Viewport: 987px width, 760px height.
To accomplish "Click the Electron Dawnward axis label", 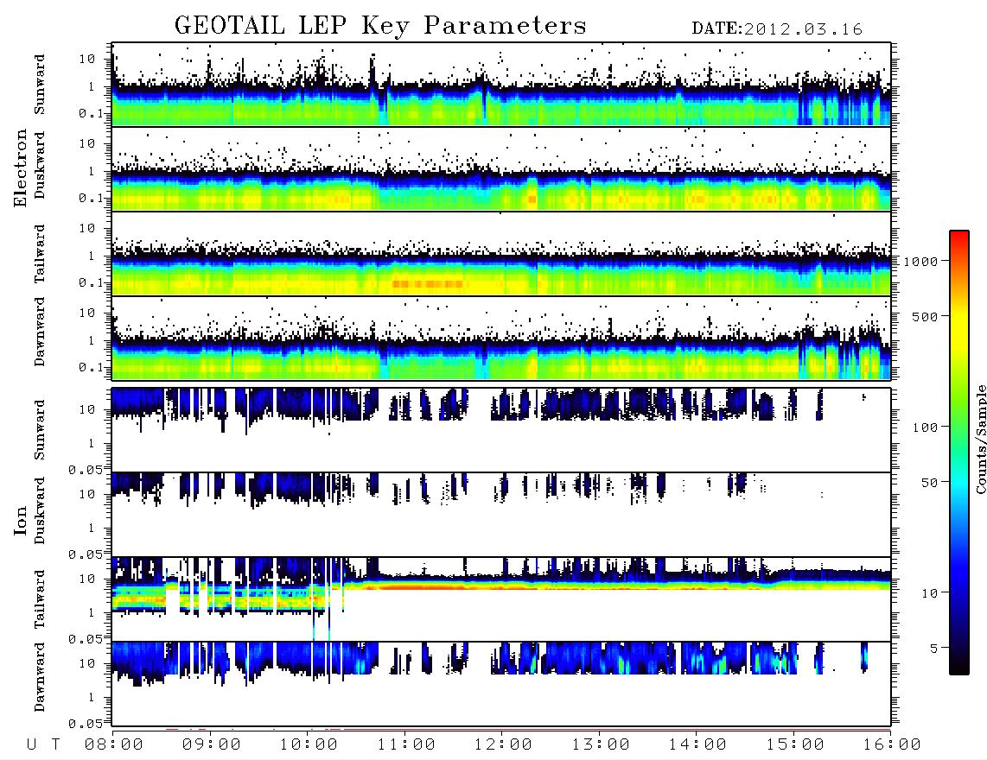I will point(40,332).
